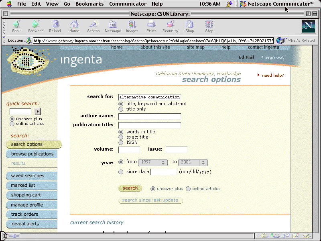321x241 pixels.
Task: Open 'shopping cart' in sidebar
Action: (x=32, y=195)
